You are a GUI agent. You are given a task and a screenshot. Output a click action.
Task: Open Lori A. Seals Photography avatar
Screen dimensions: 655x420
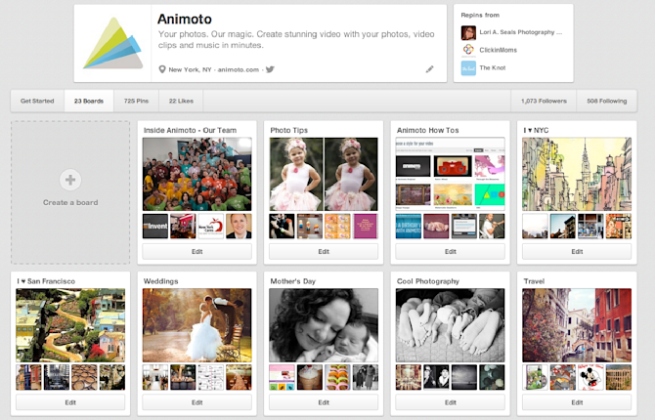[468, 32]
